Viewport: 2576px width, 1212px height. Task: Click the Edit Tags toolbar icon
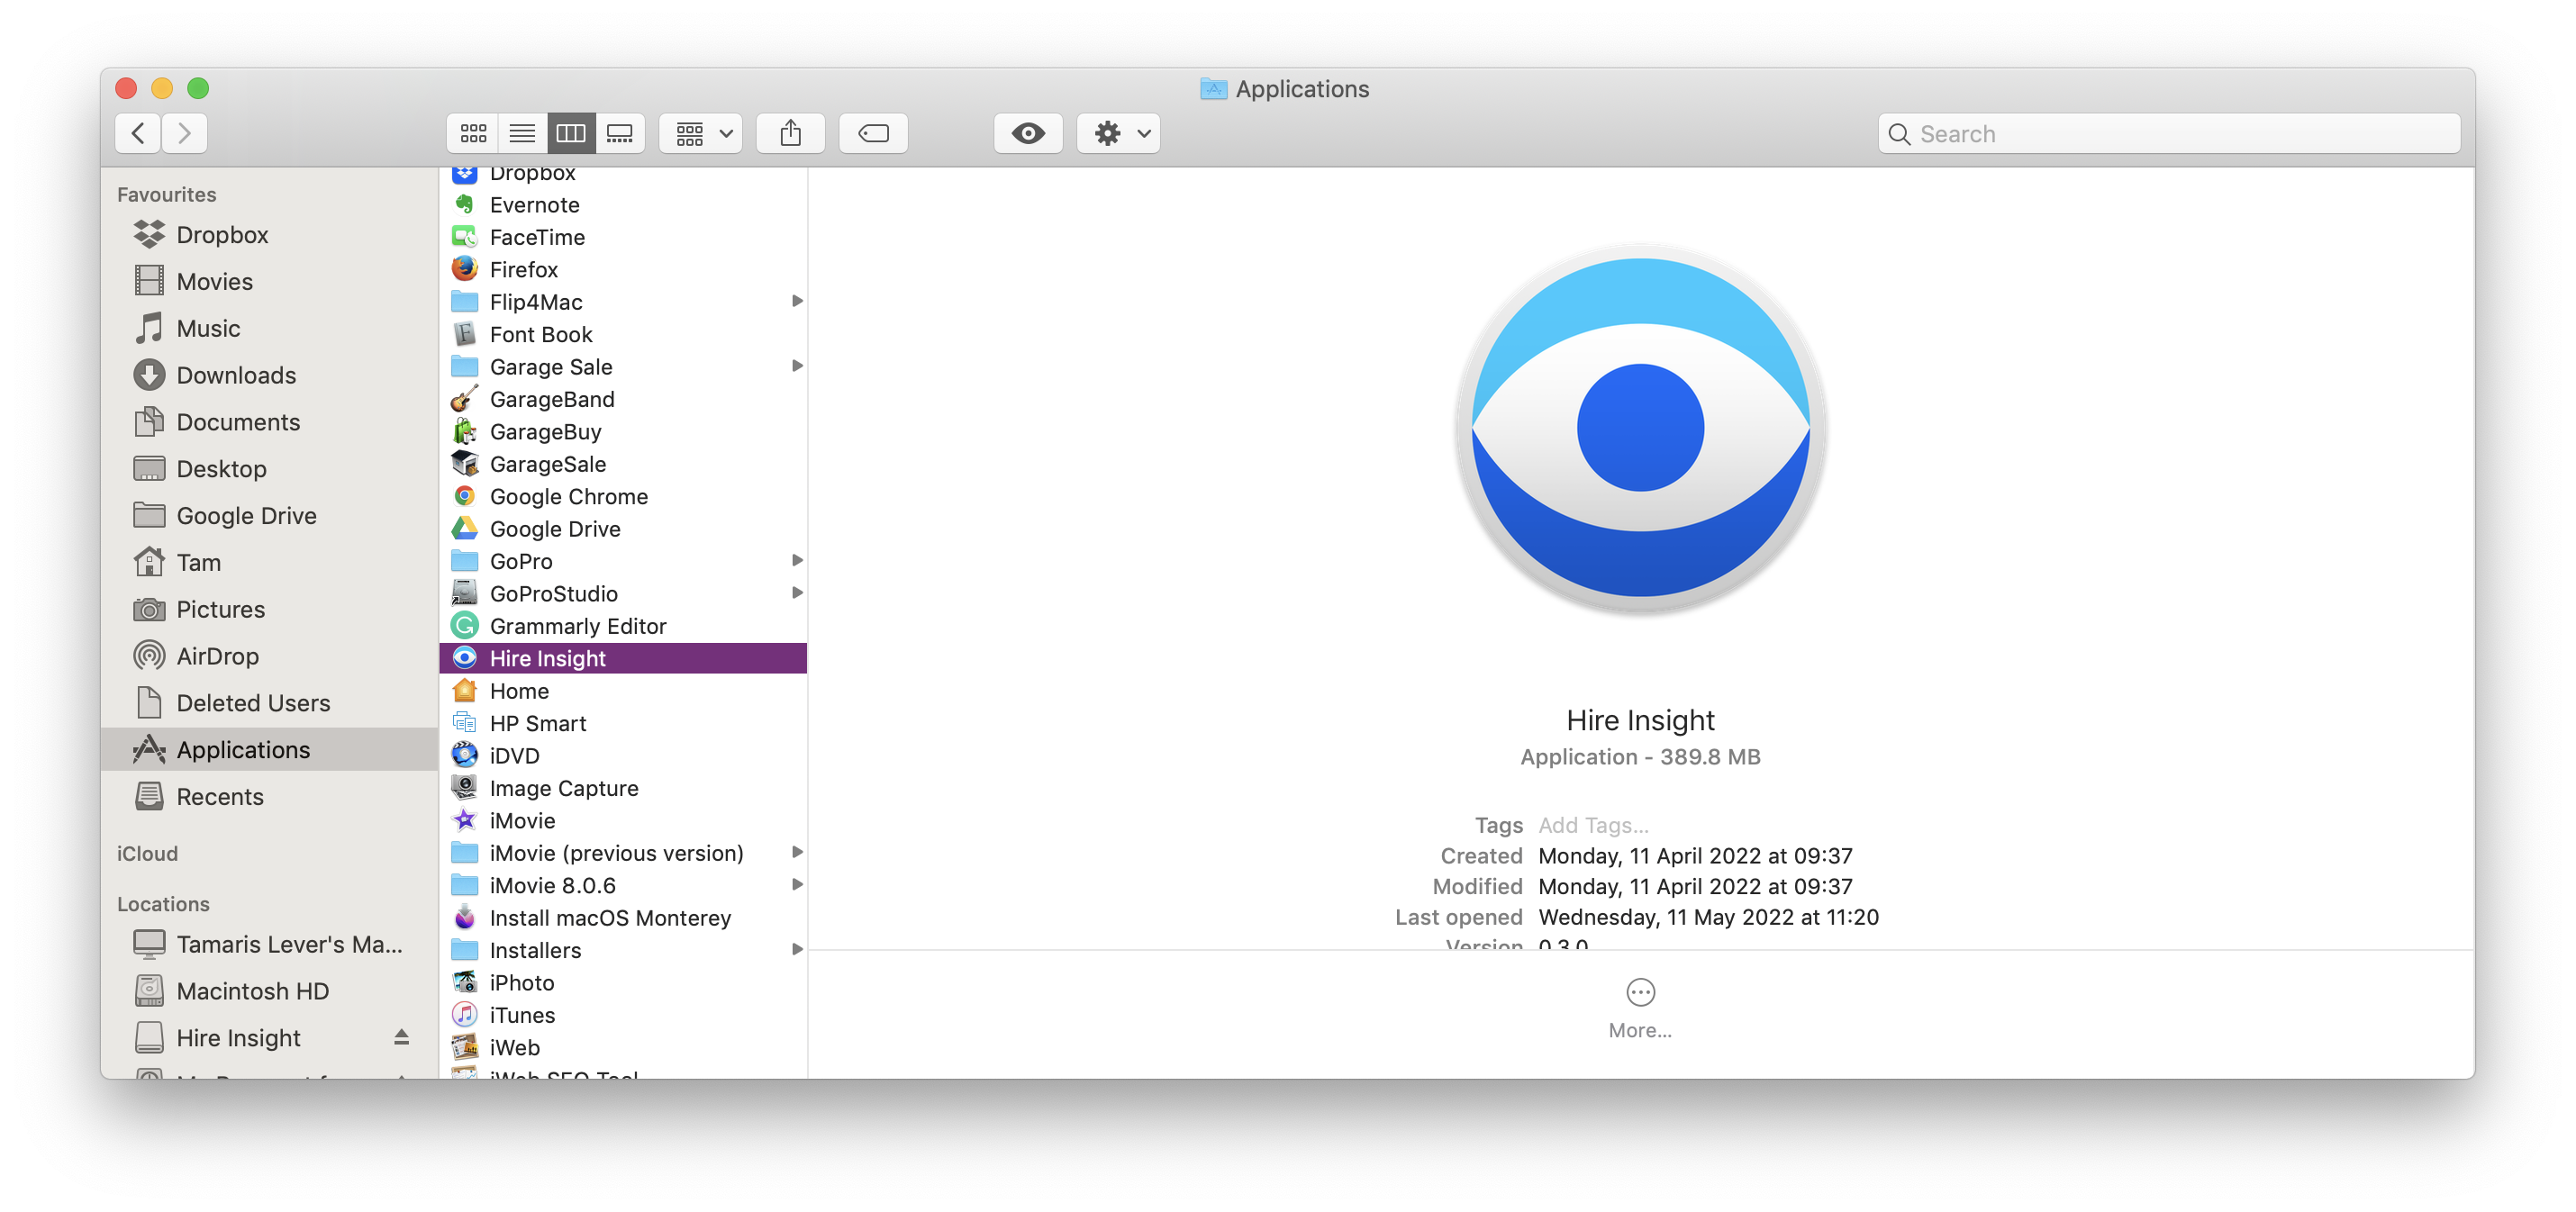click(x=873, y=133)
